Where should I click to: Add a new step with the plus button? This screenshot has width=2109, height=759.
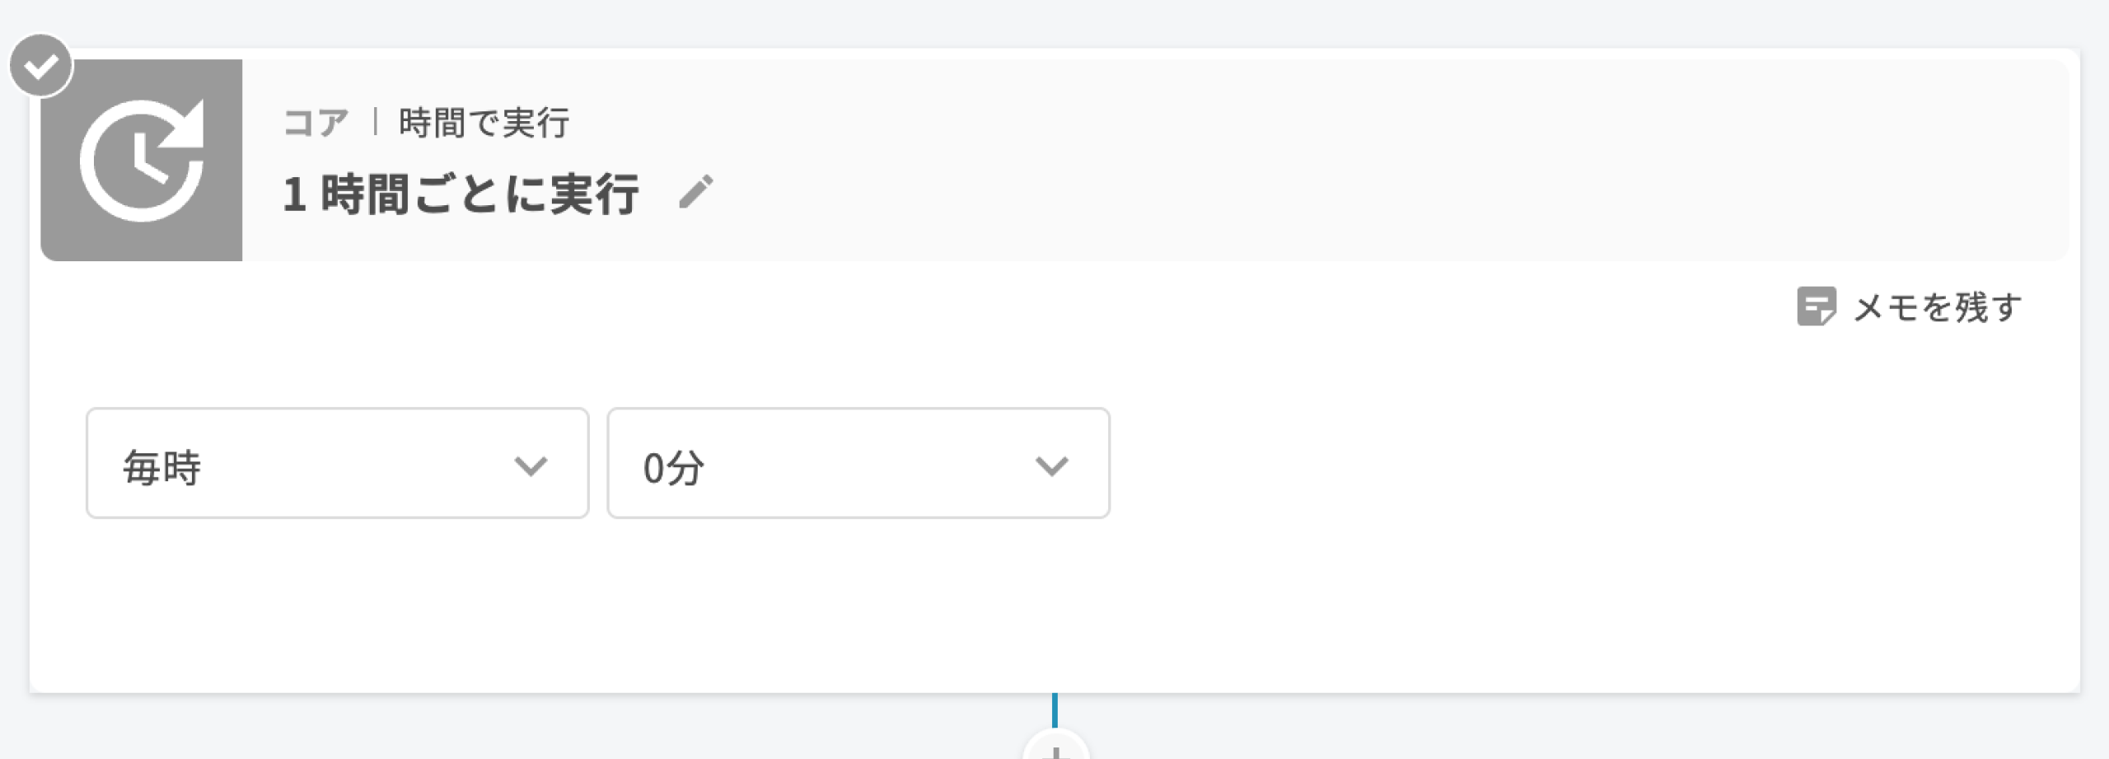coord(1055,750)
